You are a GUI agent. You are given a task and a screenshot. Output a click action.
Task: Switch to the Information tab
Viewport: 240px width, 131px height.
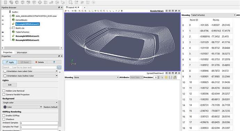[x=22, y=52]
